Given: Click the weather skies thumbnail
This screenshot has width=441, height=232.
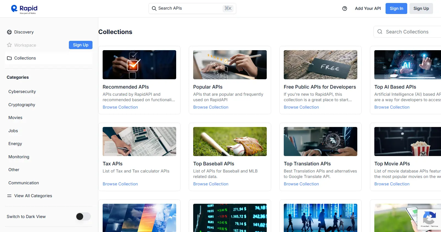Looking at the screenshot, I should 139,218.
